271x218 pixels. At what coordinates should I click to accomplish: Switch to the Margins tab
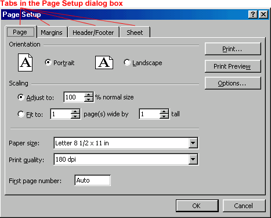click(x=52, y=33)
